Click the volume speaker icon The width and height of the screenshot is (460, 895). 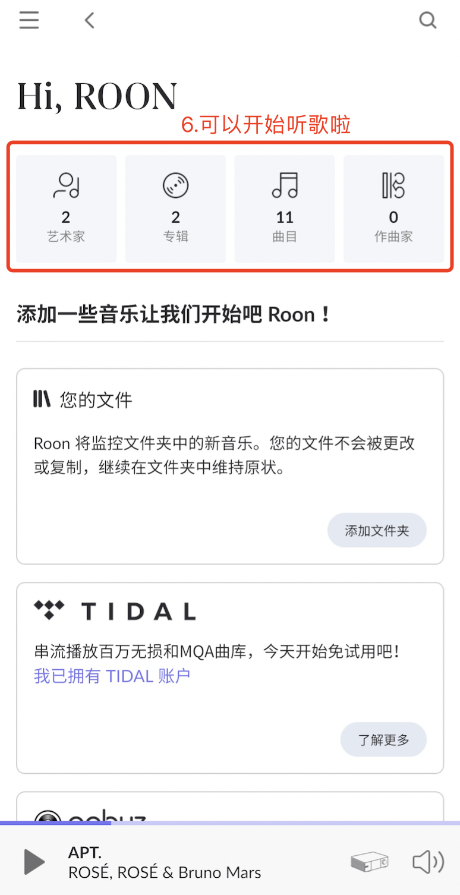[x=427, y=861]
